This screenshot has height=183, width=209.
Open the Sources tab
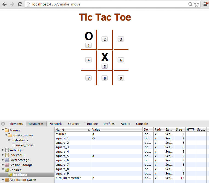pos(73,124)
